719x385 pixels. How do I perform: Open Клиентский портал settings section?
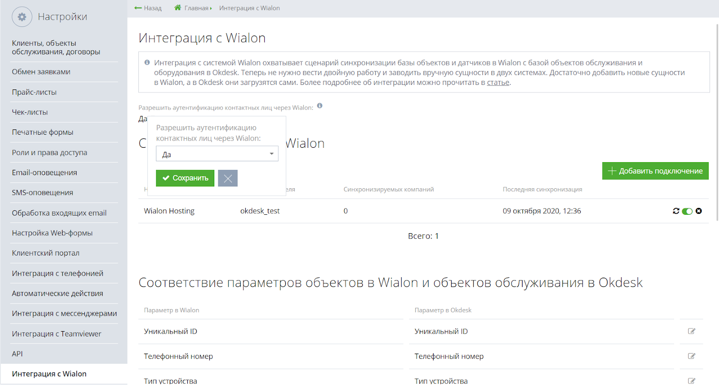(x=45, y=253)
